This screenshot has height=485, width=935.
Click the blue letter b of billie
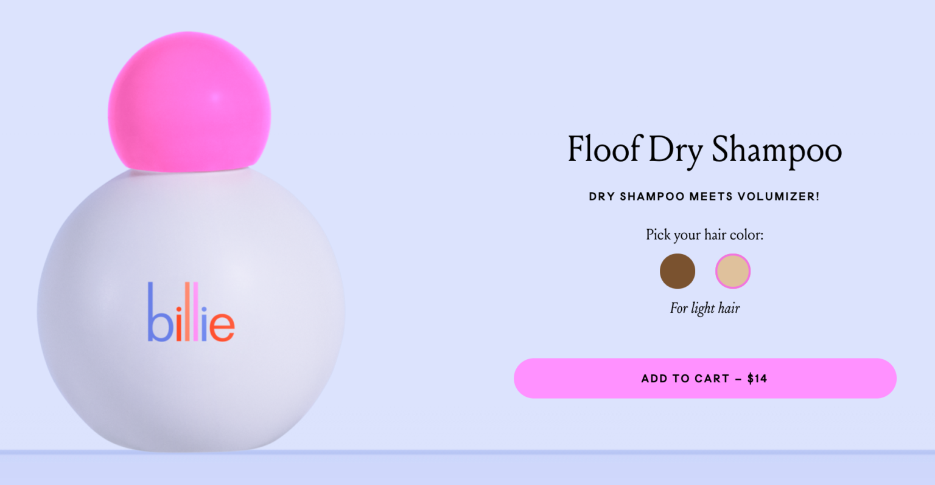coord(161,312)
